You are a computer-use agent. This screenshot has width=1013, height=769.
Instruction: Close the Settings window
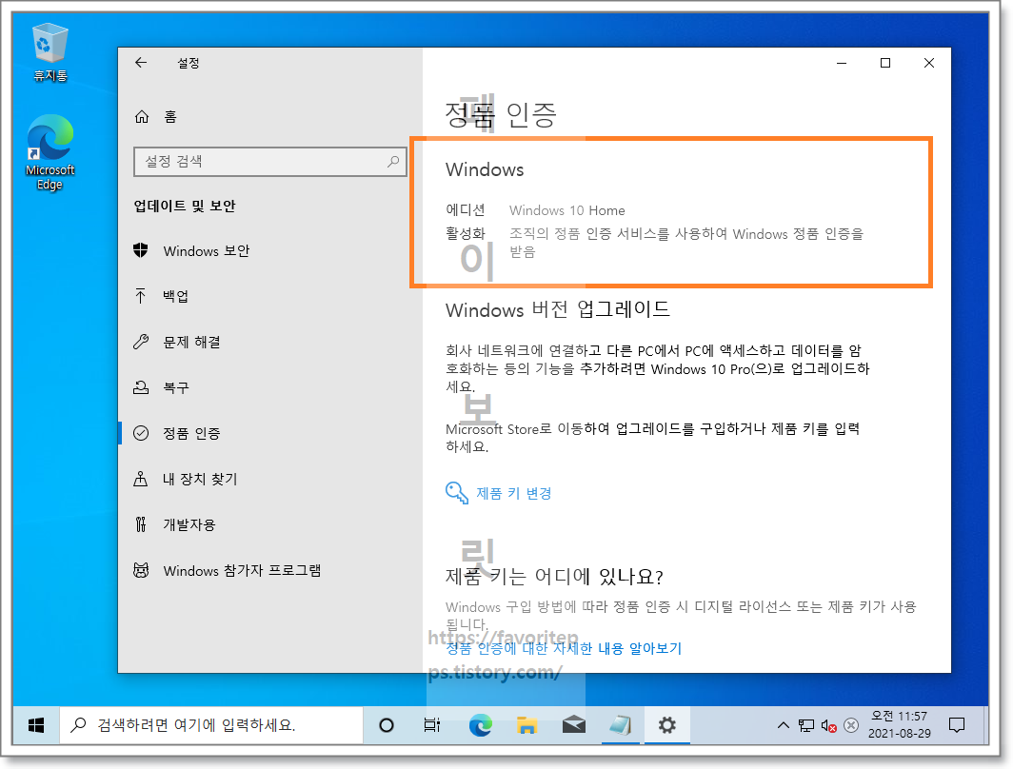coord(929,63)
